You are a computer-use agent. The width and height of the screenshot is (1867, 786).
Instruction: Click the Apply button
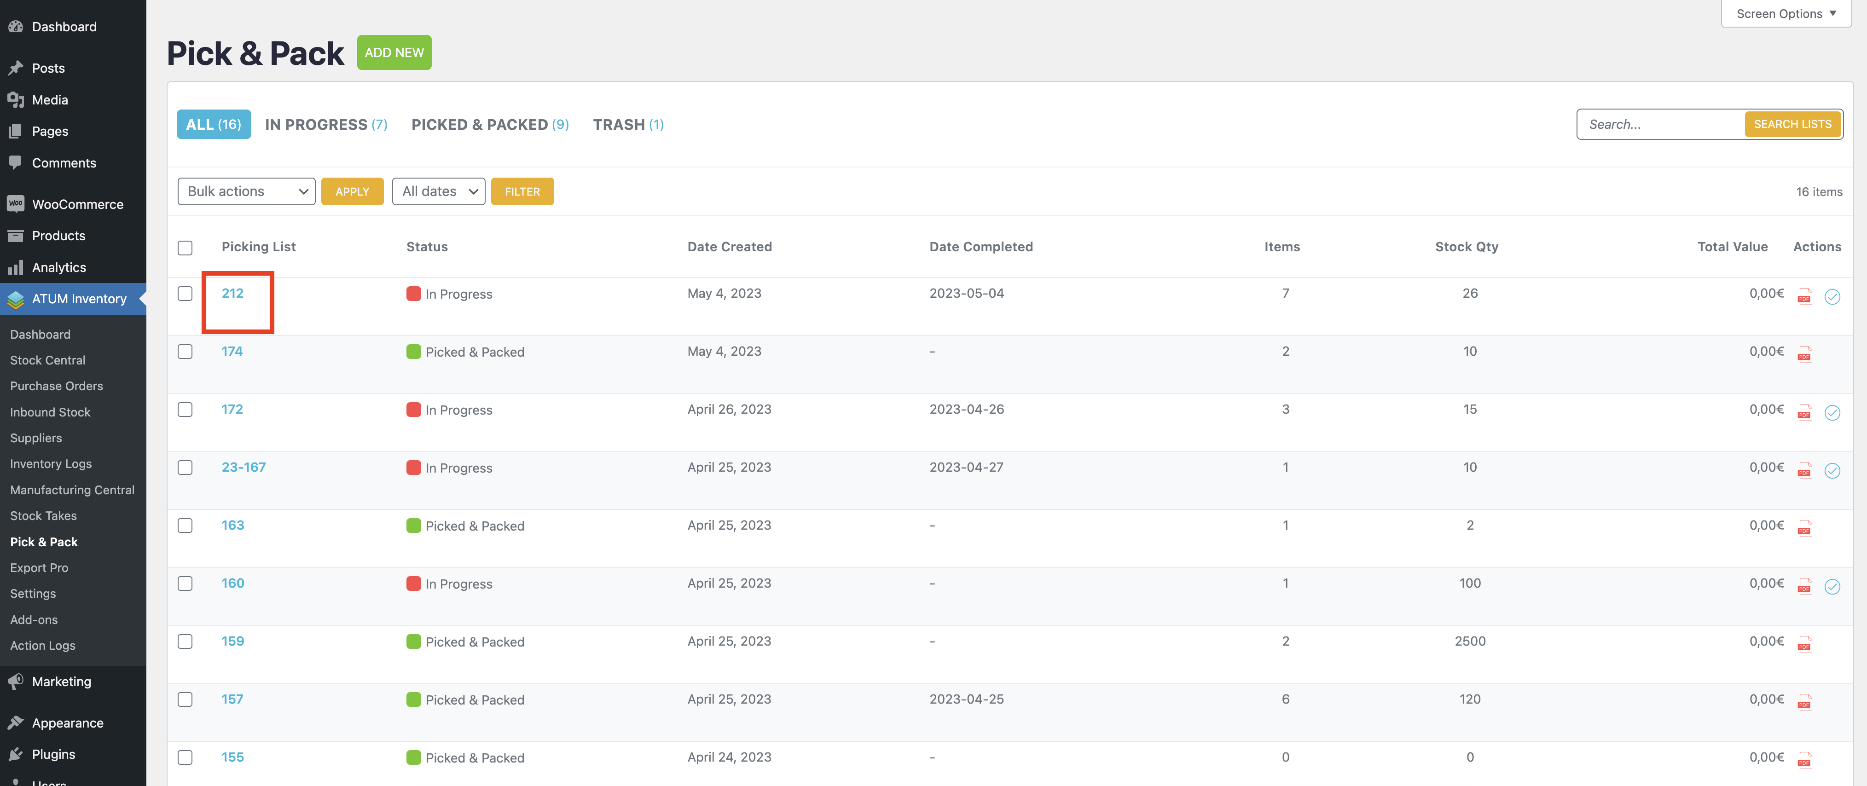pos(352,191)
